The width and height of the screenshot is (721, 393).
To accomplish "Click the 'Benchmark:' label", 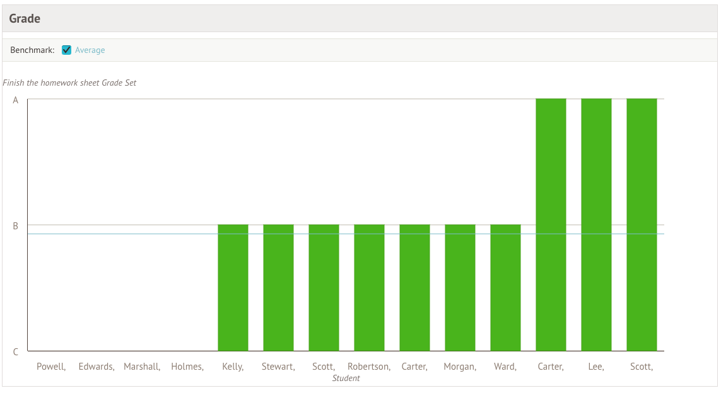I will pos(32,50).
